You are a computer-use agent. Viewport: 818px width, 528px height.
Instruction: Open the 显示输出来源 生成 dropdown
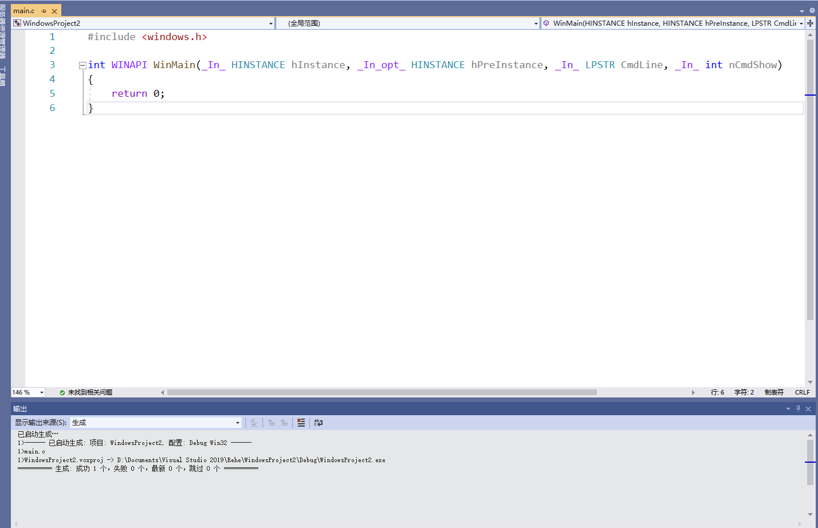156,423
